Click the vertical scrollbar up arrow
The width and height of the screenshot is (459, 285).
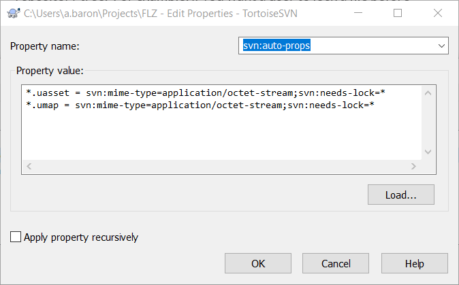click(x=428, y=93)
